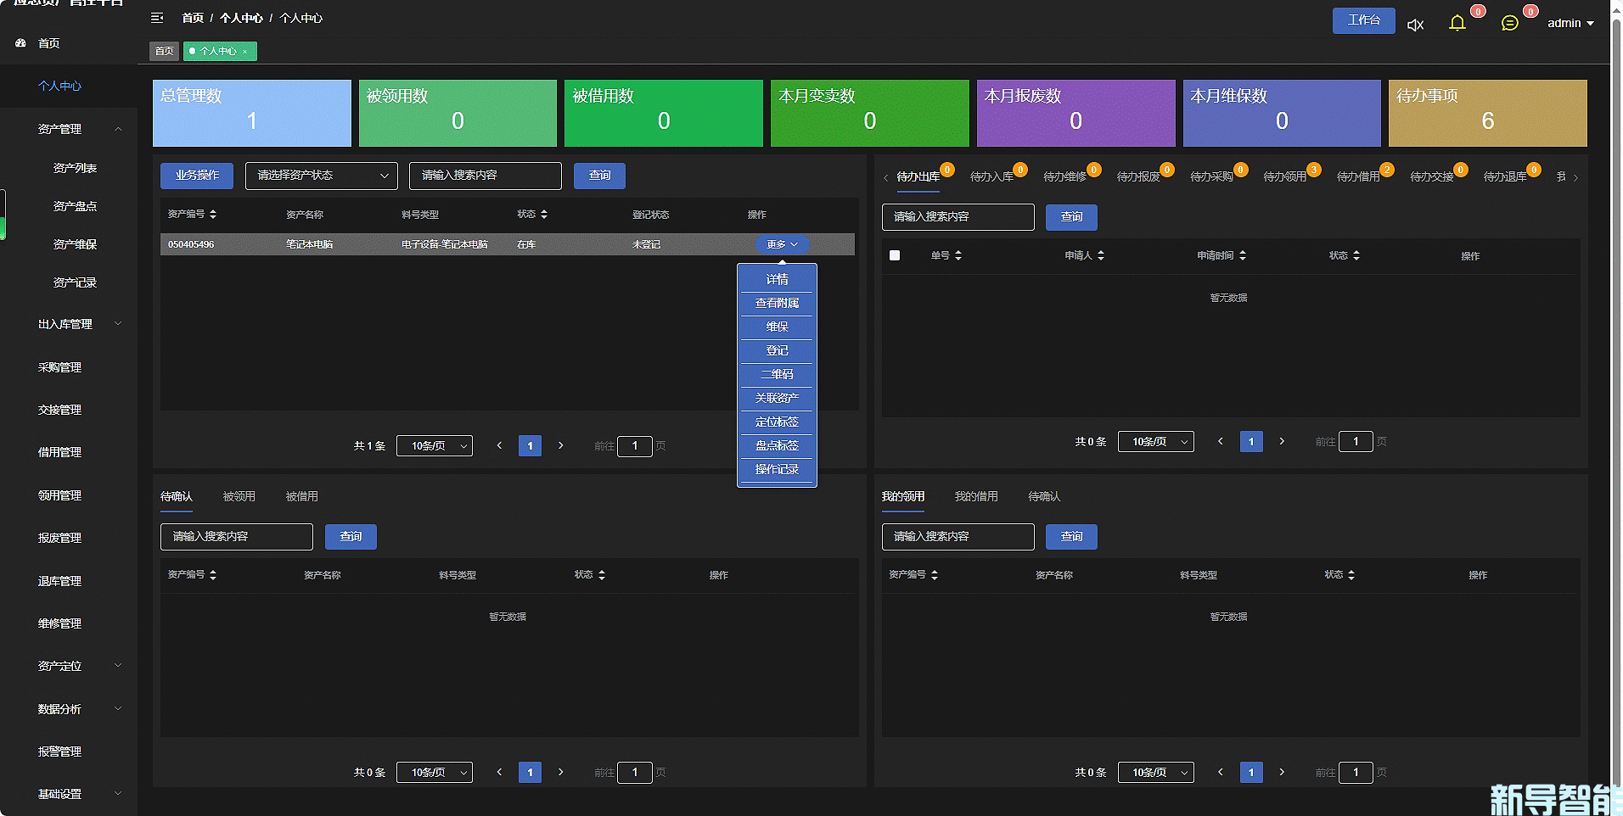Open the 请选择资产状态 dropdown

pos(321,176)
